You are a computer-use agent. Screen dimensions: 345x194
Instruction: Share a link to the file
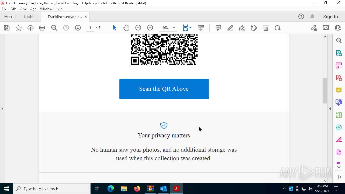[314, 28]
